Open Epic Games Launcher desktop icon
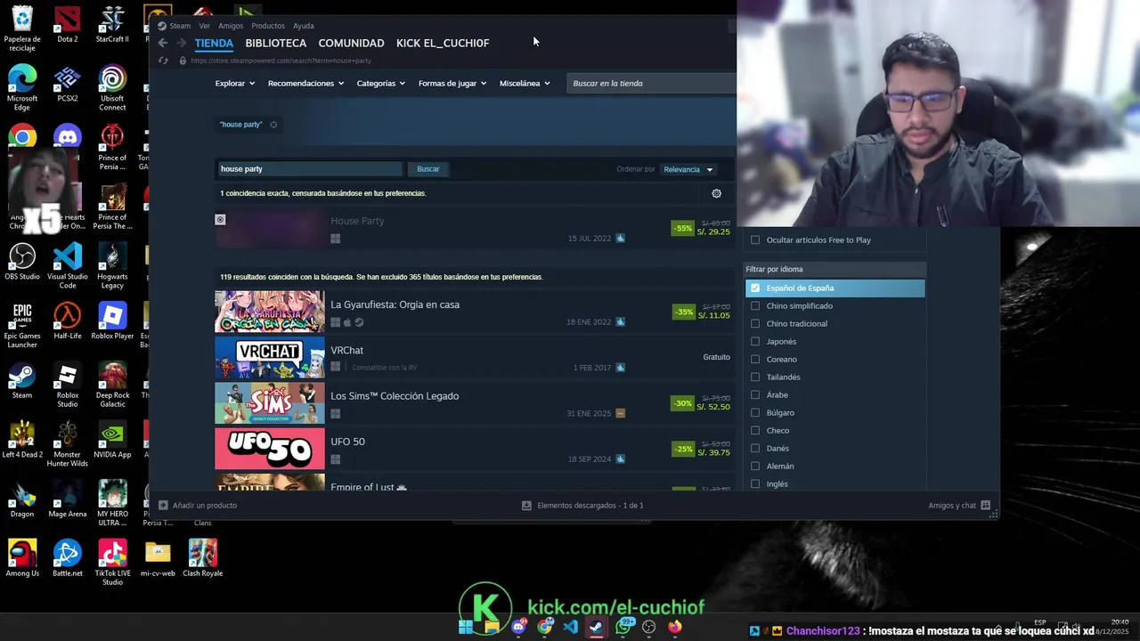This screenshot has width=1140, height=641. pos(22,326)
